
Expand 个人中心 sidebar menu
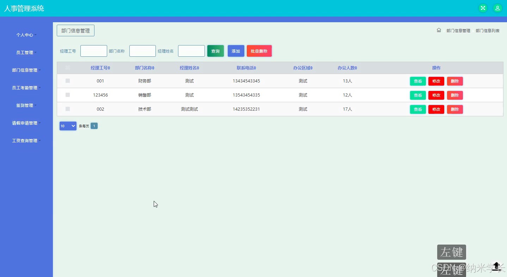[x=26, y=35]
